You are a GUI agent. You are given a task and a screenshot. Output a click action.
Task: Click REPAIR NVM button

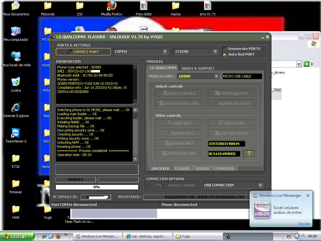(x=179, y=133)
